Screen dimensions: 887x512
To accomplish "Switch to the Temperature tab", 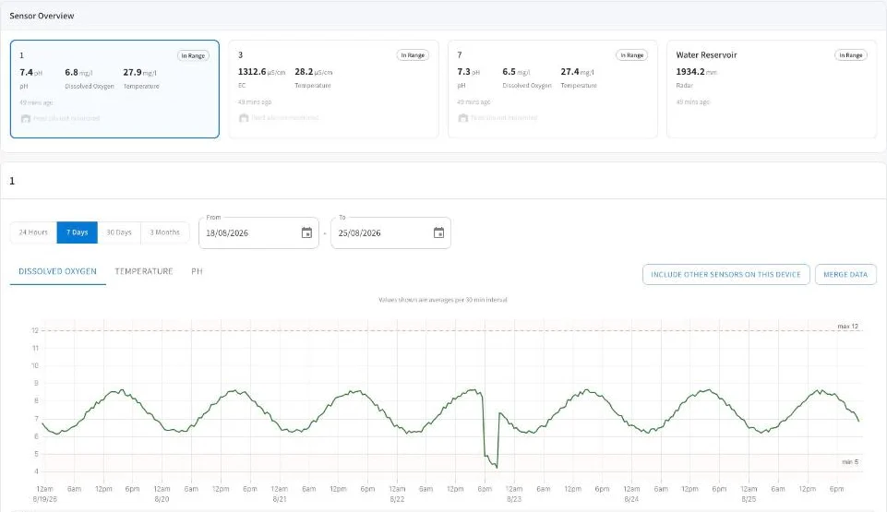I will pos(144,272).
